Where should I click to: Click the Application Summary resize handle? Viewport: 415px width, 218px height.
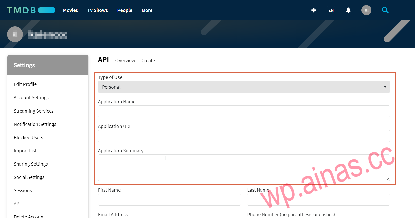coord(388,179)
